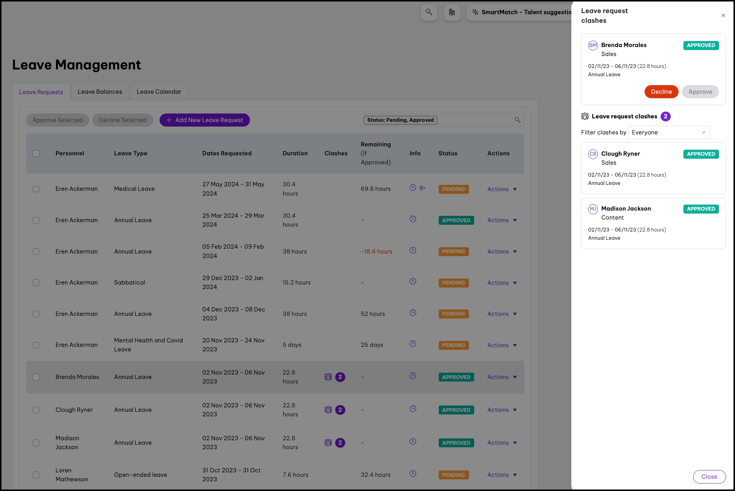Image resolution: width=735 pixels, height=491 pixels.
Task: Switch to the Leave Balances tab
Action: (x=100, y=92)
